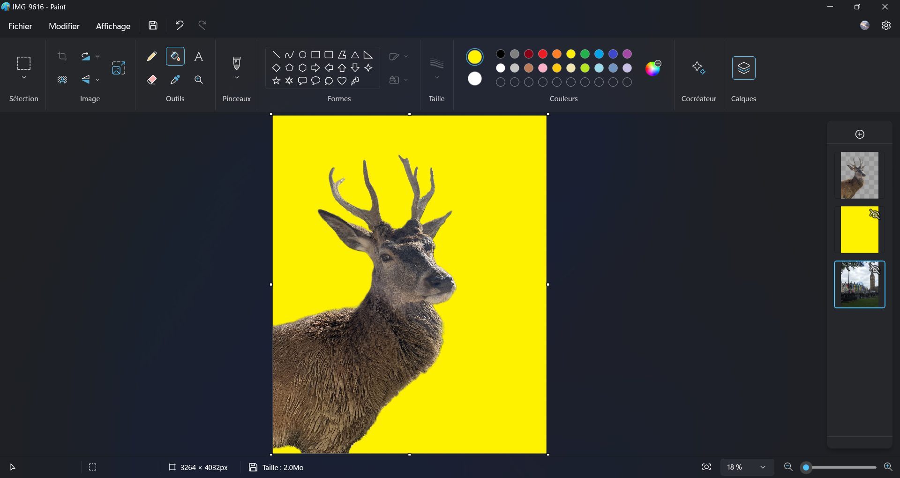Select the deer cutout layer thumbnail
Viewport: 900px width, 478px height.
click(x=859, y=175)
